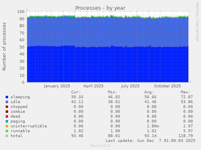
Task: Click the sleeping legend color swatch
Action: click(7, 97)
